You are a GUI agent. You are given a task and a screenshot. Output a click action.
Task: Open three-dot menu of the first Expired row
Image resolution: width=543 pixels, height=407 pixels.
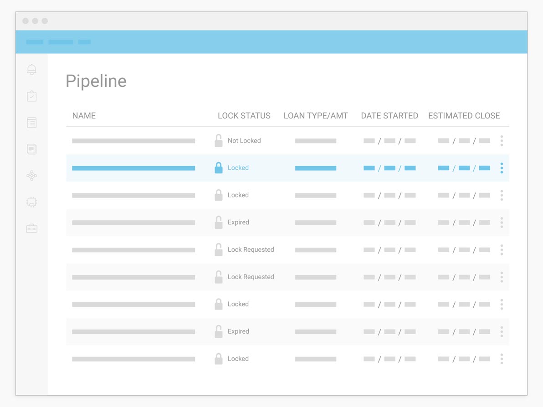click(x=502, y=222)
